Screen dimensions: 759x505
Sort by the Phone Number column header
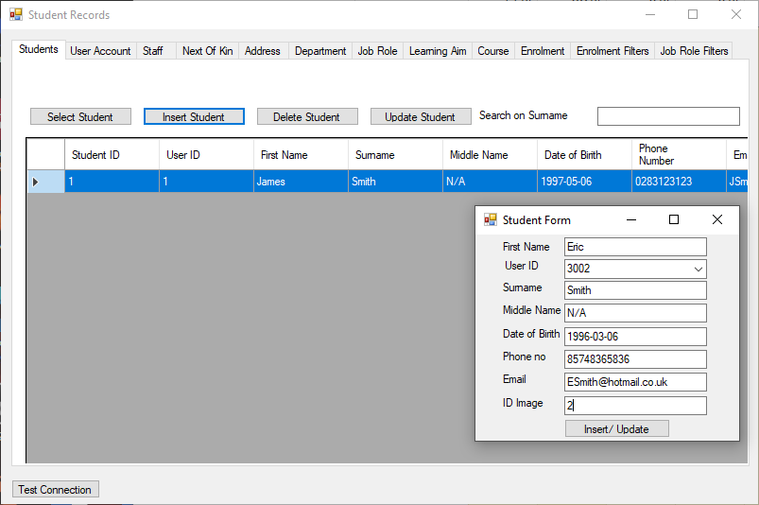coord(679,155)
